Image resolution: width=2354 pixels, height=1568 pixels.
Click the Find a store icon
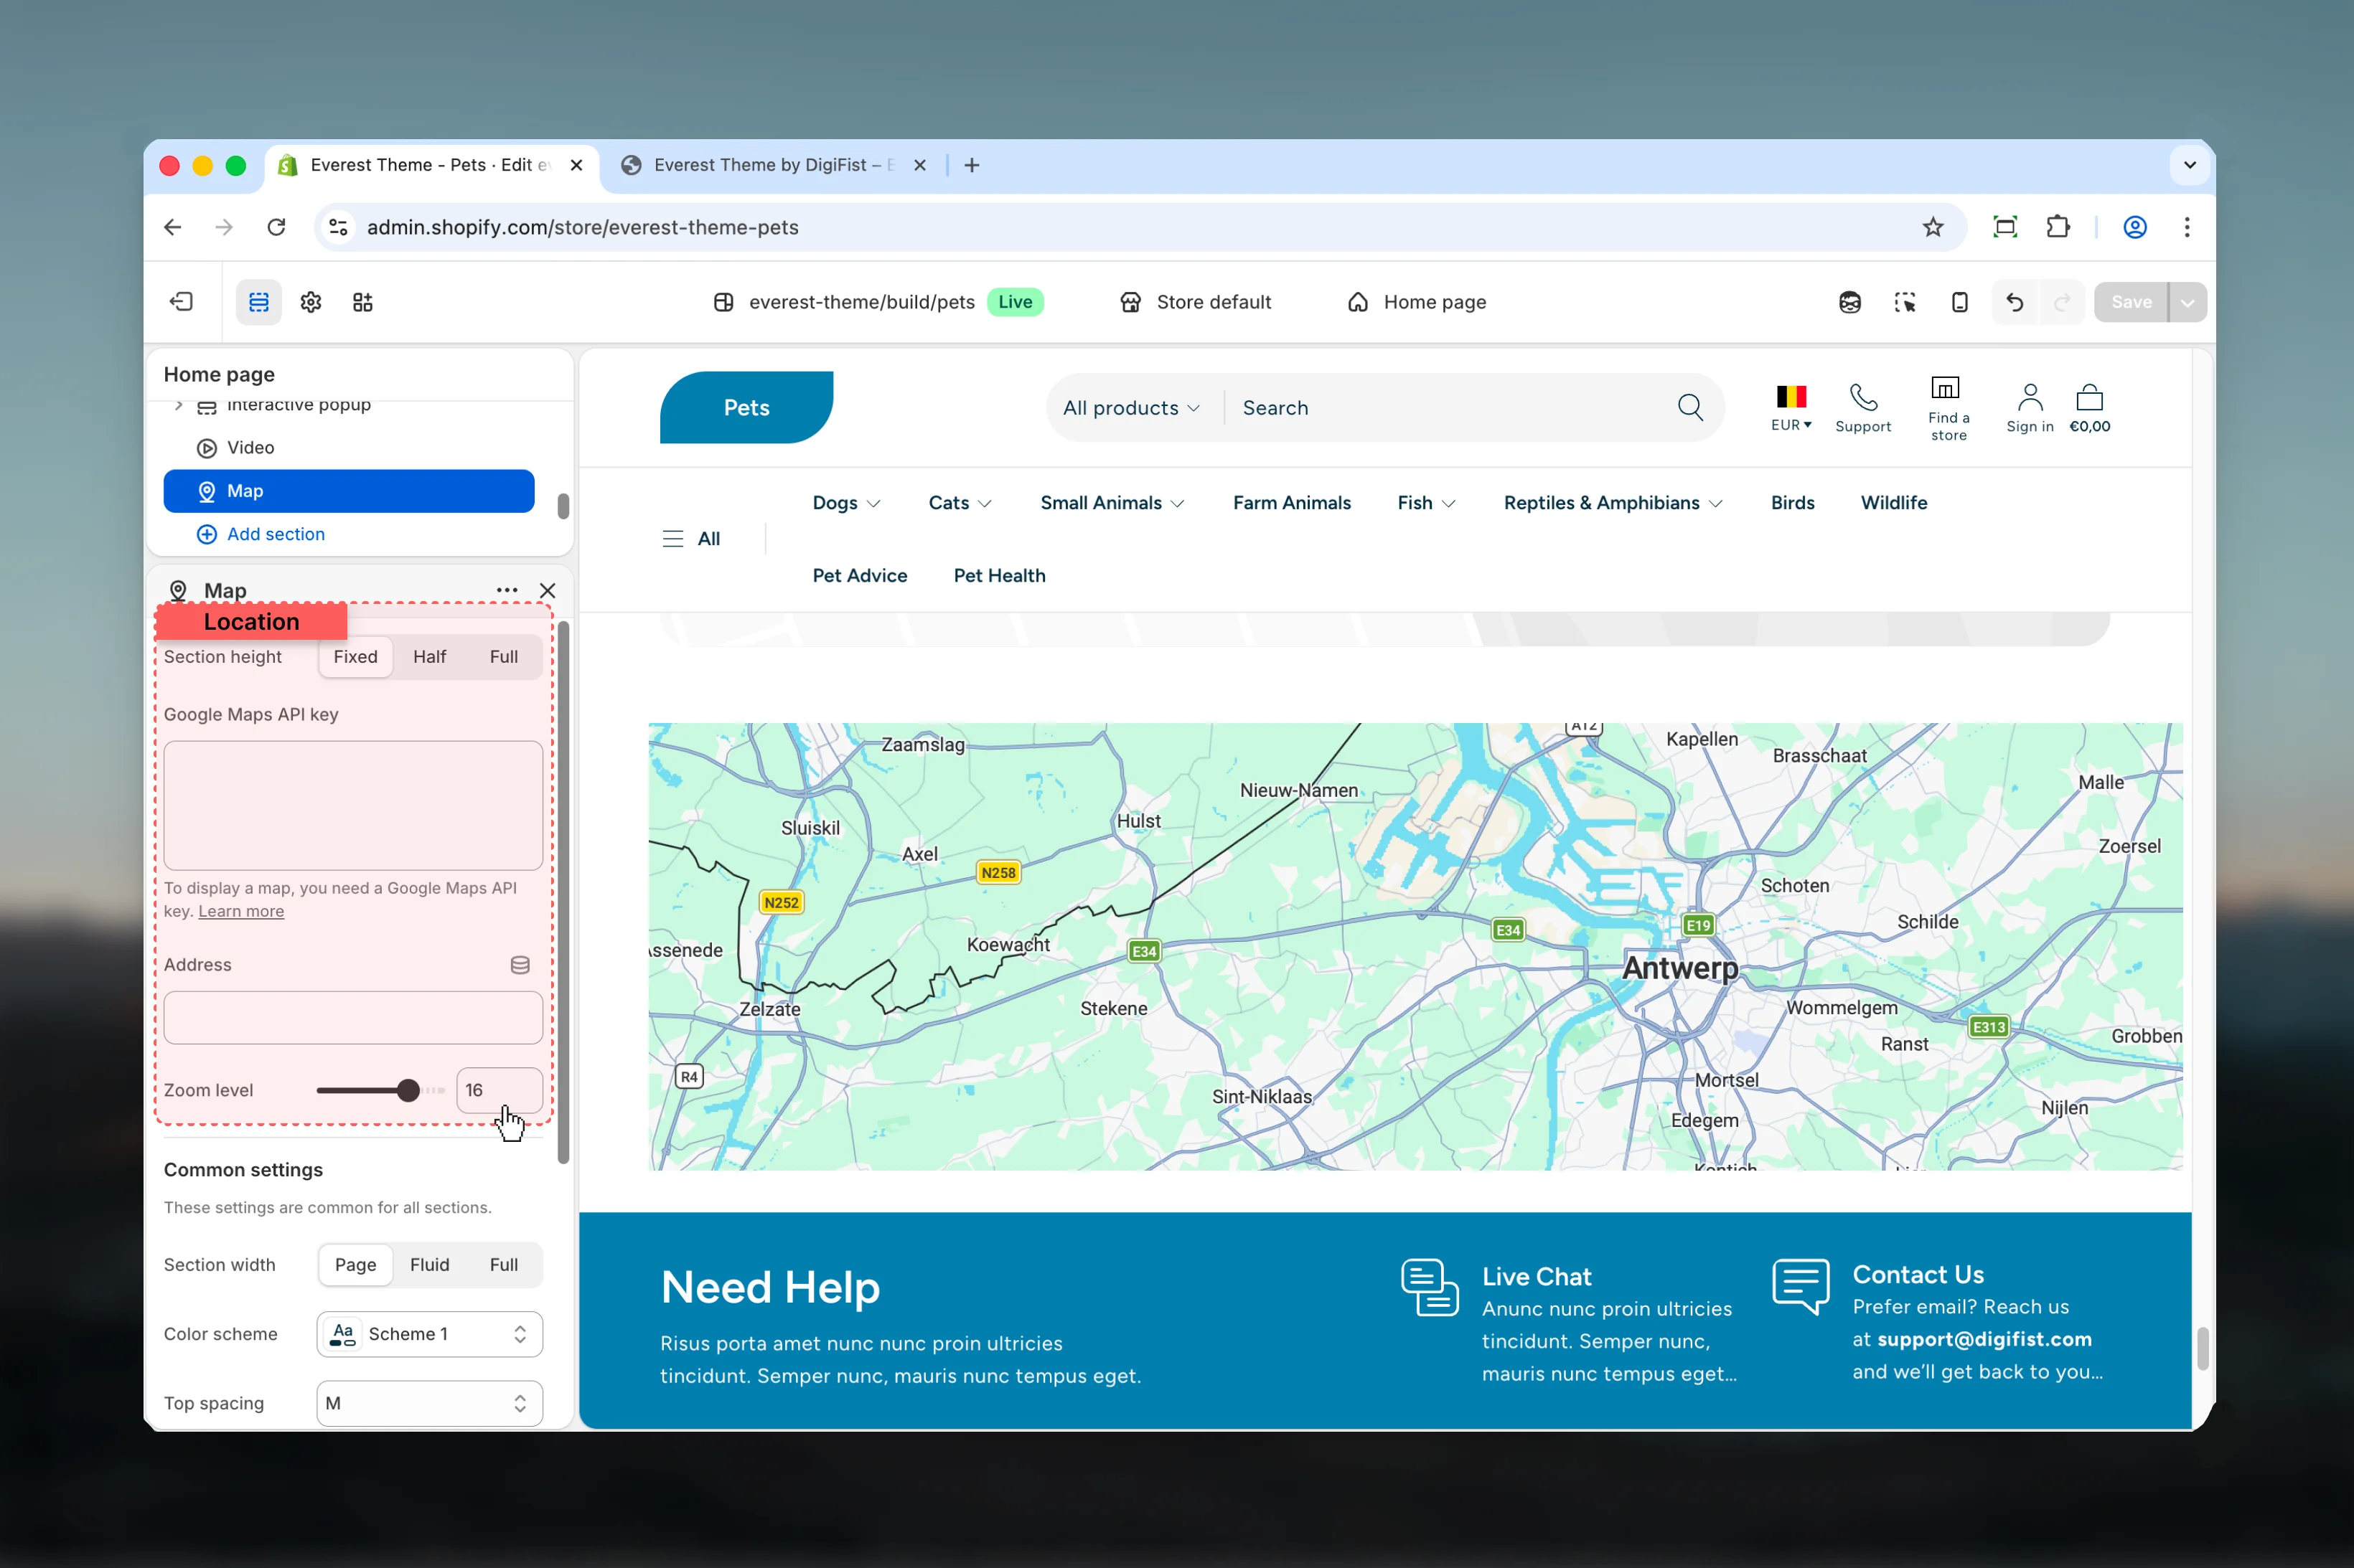click(1945, 388)
